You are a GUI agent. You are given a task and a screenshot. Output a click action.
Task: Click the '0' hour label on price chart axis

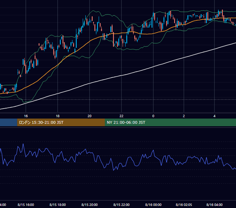(x=153, y=116)
